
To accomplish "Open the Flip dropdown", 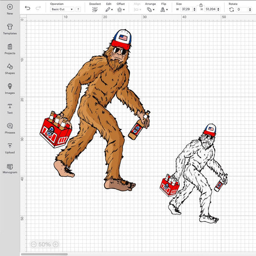I will [x=164, y=10].
